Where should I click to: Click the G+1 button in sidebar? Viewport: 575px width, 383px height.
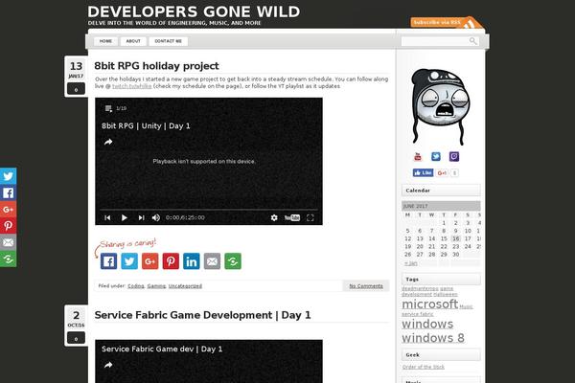[442, 173]
